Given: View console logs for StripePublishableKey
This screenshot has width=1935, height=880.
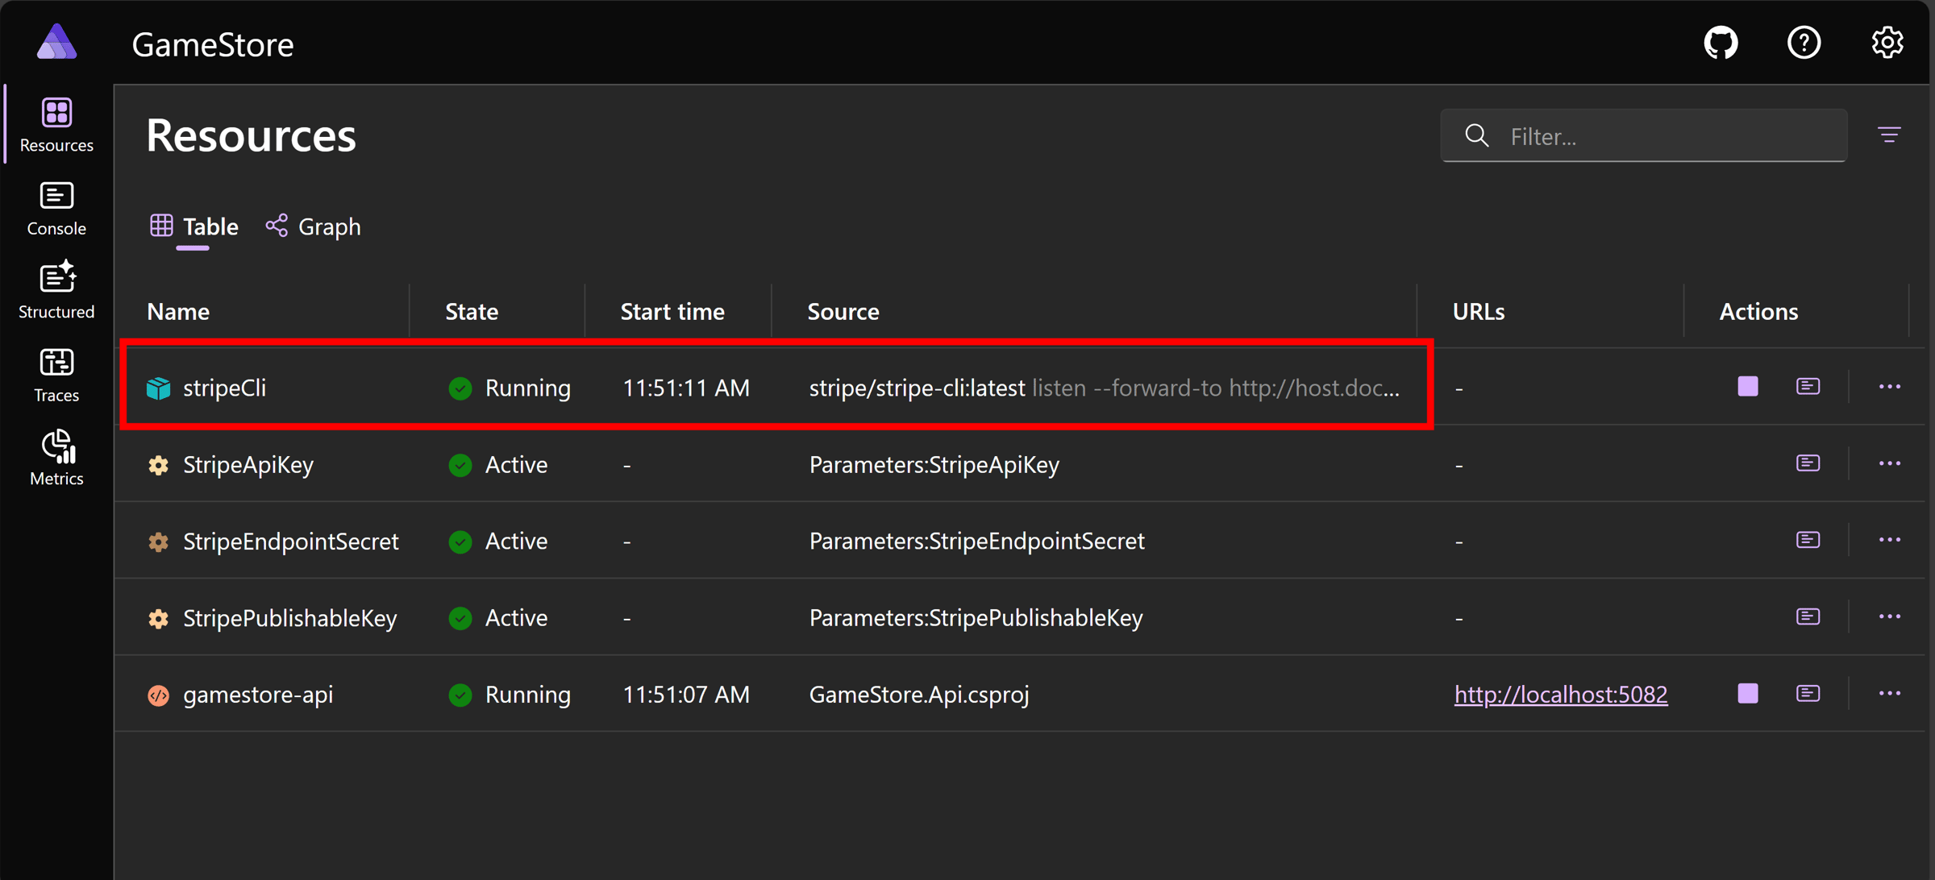Looking at the screenshot, I should 1808,616.
